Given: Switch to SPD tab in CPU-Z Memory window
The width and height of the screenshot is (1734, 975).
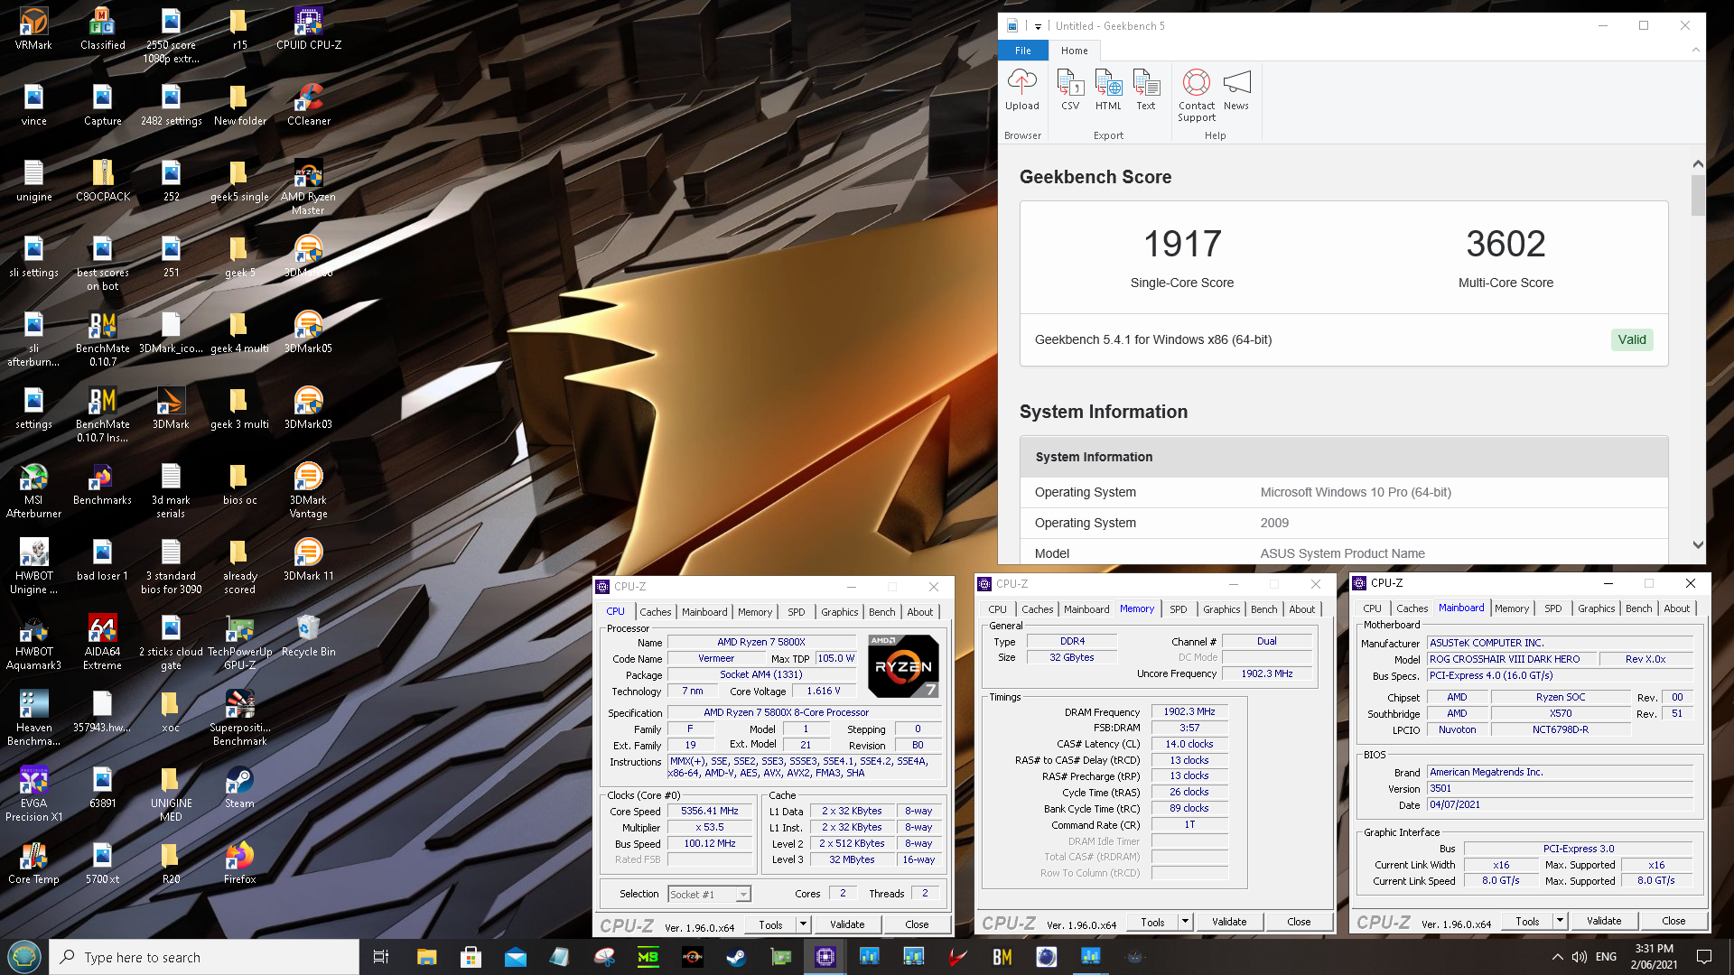Looking at the screenshot, I should click(1179, 609).
